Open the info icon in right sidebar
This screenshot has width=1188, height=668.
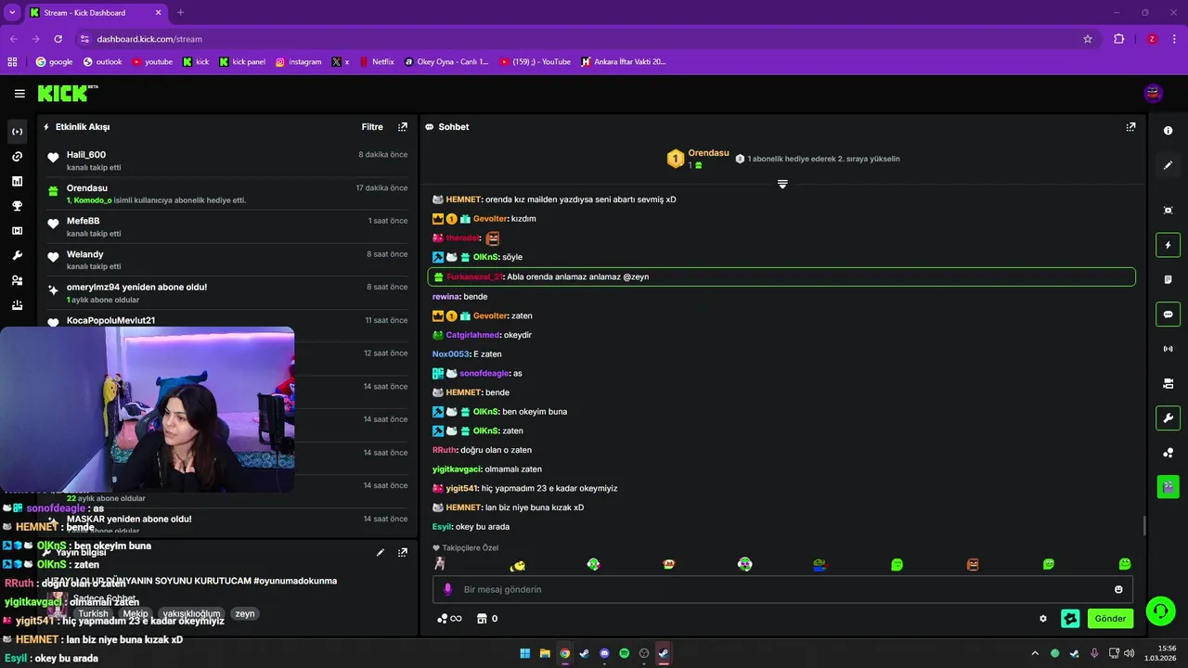pyautogui.click(x=1168, y=131)
